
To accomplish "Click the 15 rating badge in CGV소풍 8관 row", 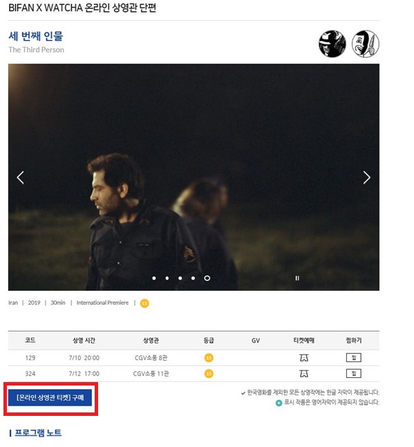I will pos(209,357).
